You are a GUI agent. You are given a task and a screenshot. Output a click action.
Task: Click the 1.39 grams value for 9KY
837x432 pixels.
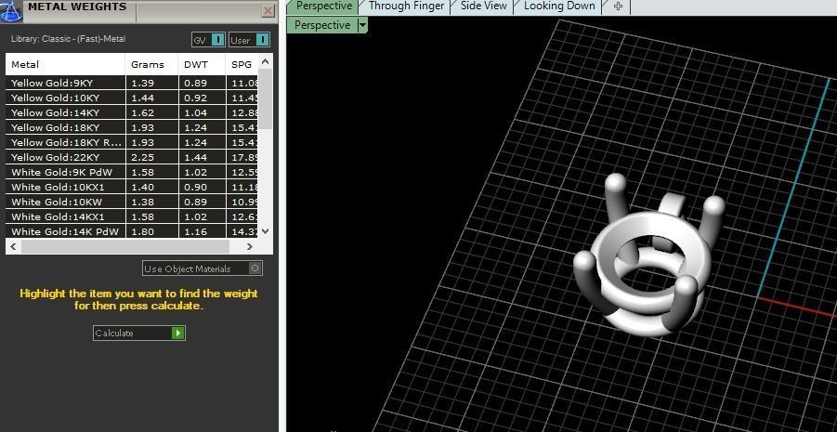coord(142,83)
